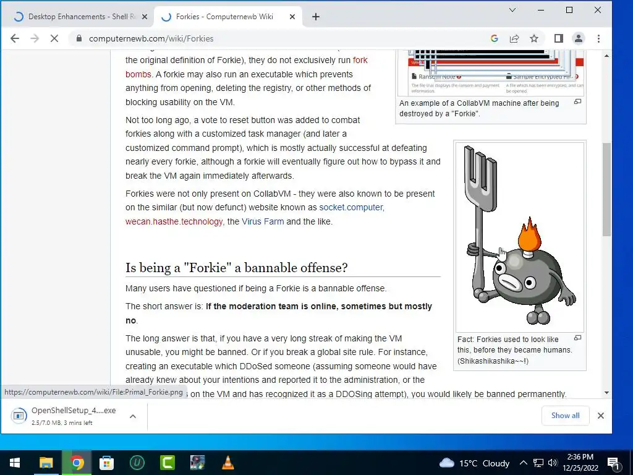Click the forward navigation arrow

[35, 38]
